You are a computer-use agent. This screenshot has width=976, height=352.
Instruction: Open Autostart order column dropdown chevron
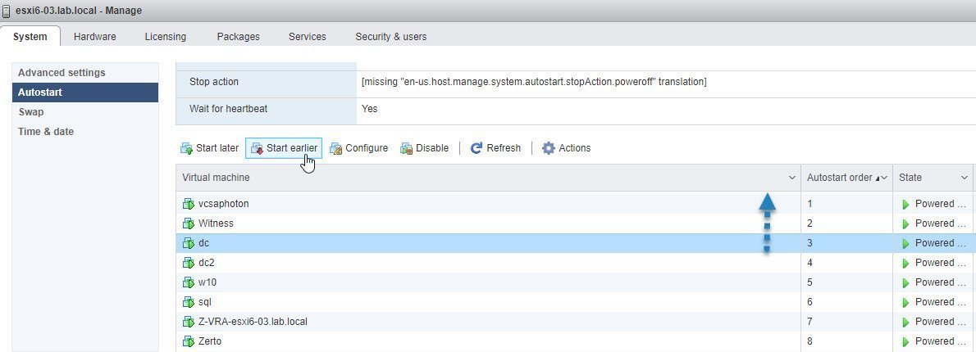coord(884,178)
